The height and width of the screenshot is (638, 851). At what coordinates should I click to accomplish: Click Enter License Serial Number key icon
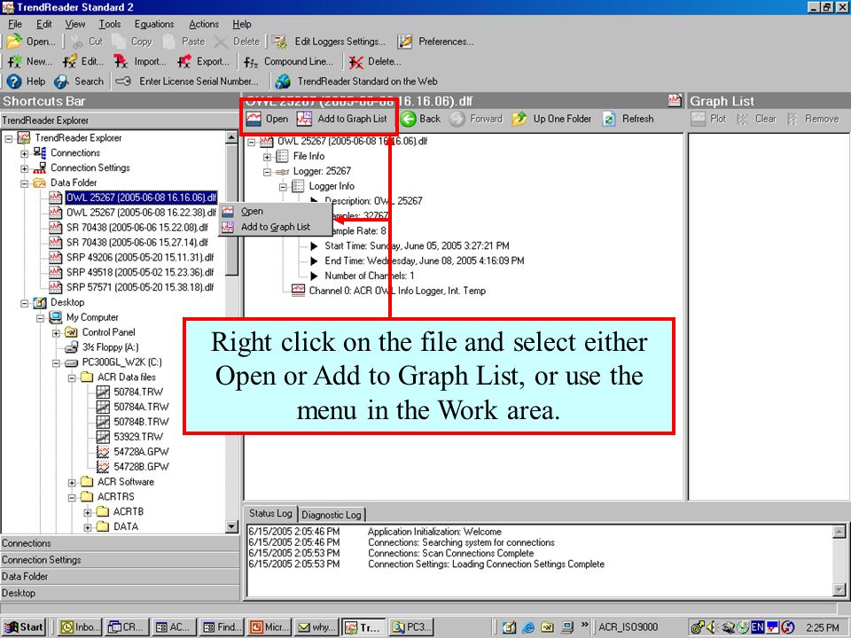tap(123, 82)
